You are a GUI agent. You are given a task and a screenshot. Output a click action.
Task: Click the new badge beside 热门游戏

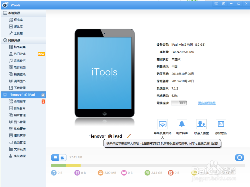click(41, 54)
